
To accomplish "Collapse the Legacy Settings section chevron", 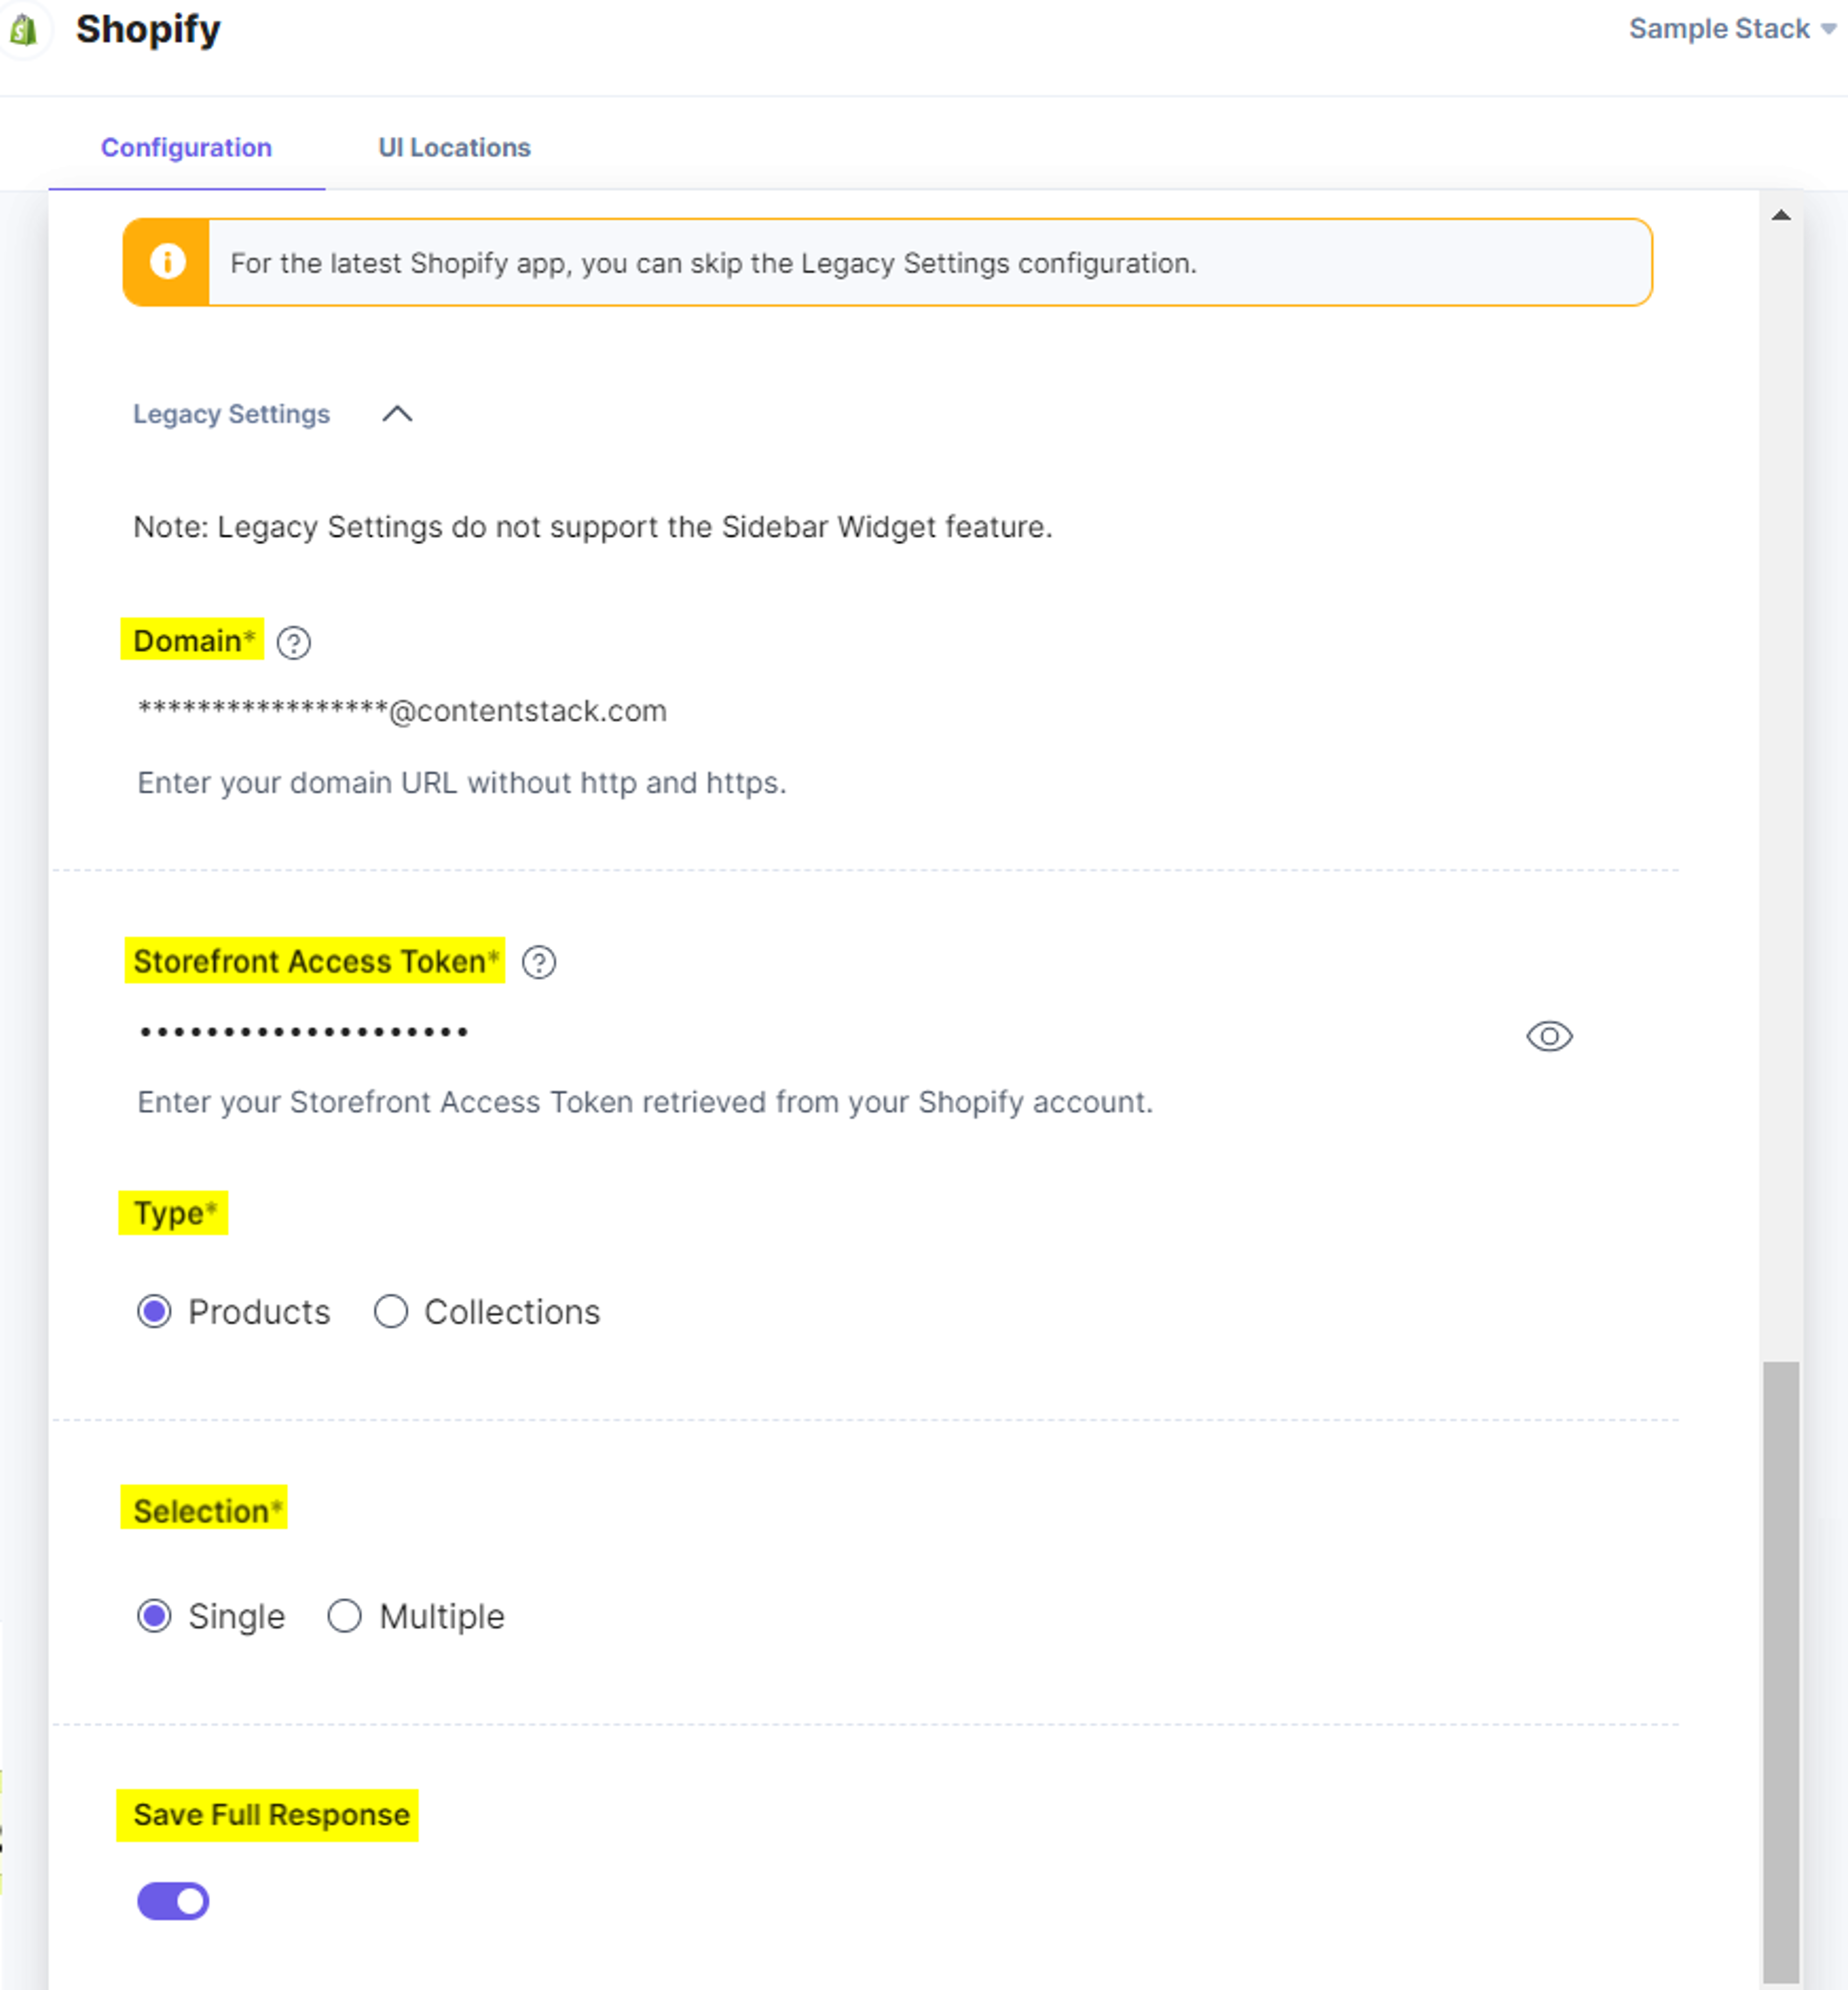I will pyautogui.click(x=397, y=414).
